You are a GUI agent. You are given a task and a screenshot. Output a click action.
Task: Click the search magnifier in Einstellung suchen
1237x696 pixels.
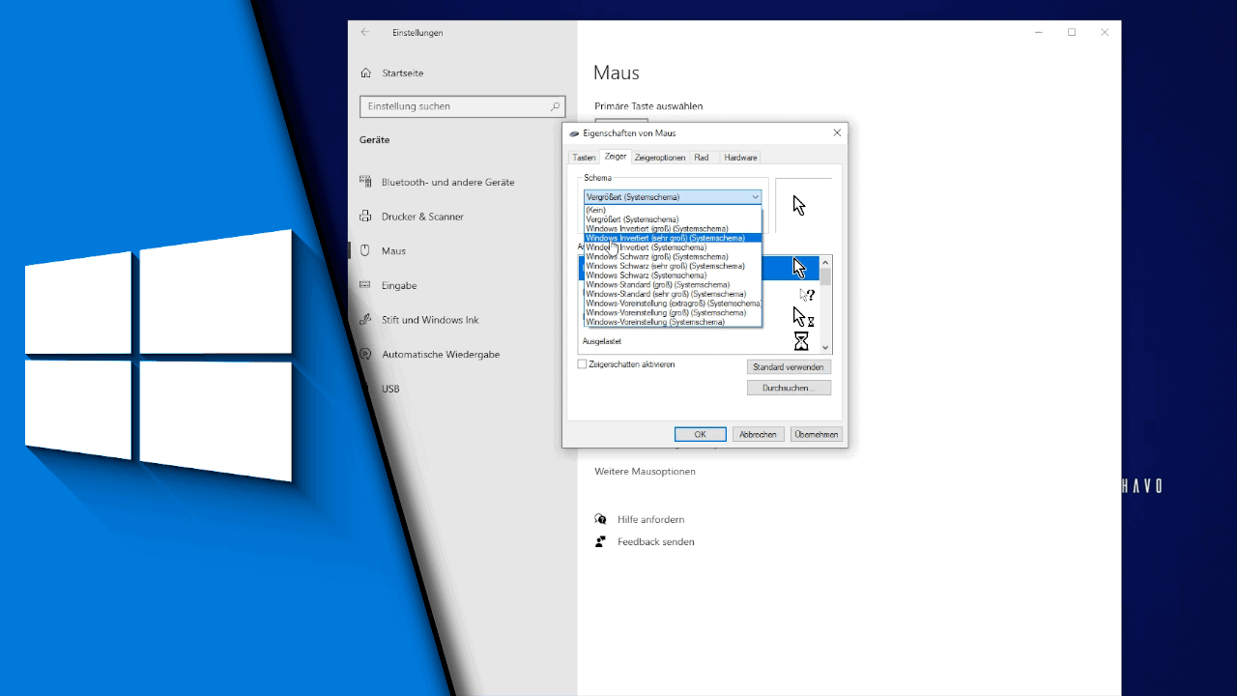point(555,106)
